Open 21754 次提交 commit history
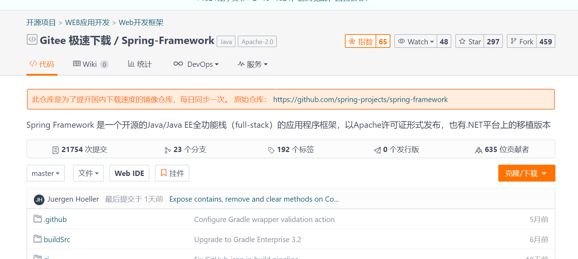The image size is (578, 259). click(80, 150)
